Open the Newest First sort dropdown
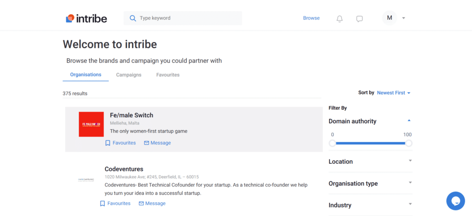This screenshot has height=216, width=472. (394, 93)
